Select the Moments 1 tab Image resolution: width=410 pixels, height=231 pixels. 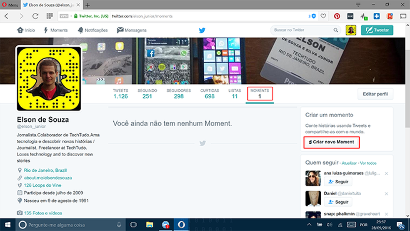pyautogui.click(x=260, y=94)
